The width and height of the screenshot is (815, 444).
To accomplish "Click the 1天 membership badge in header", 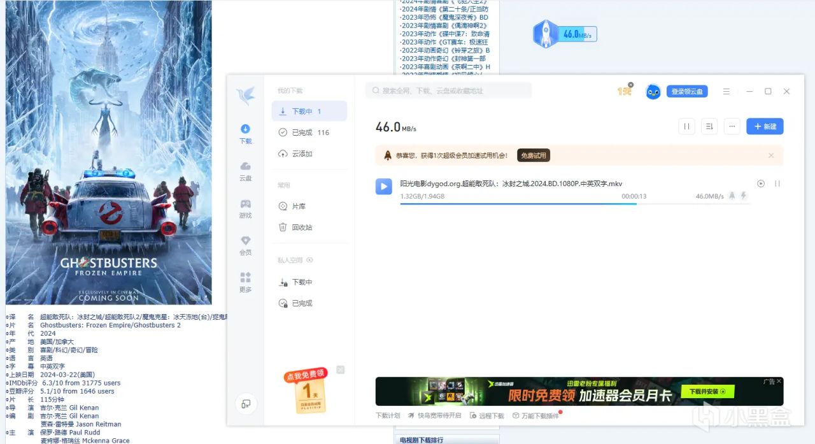I will click(624, 92).
